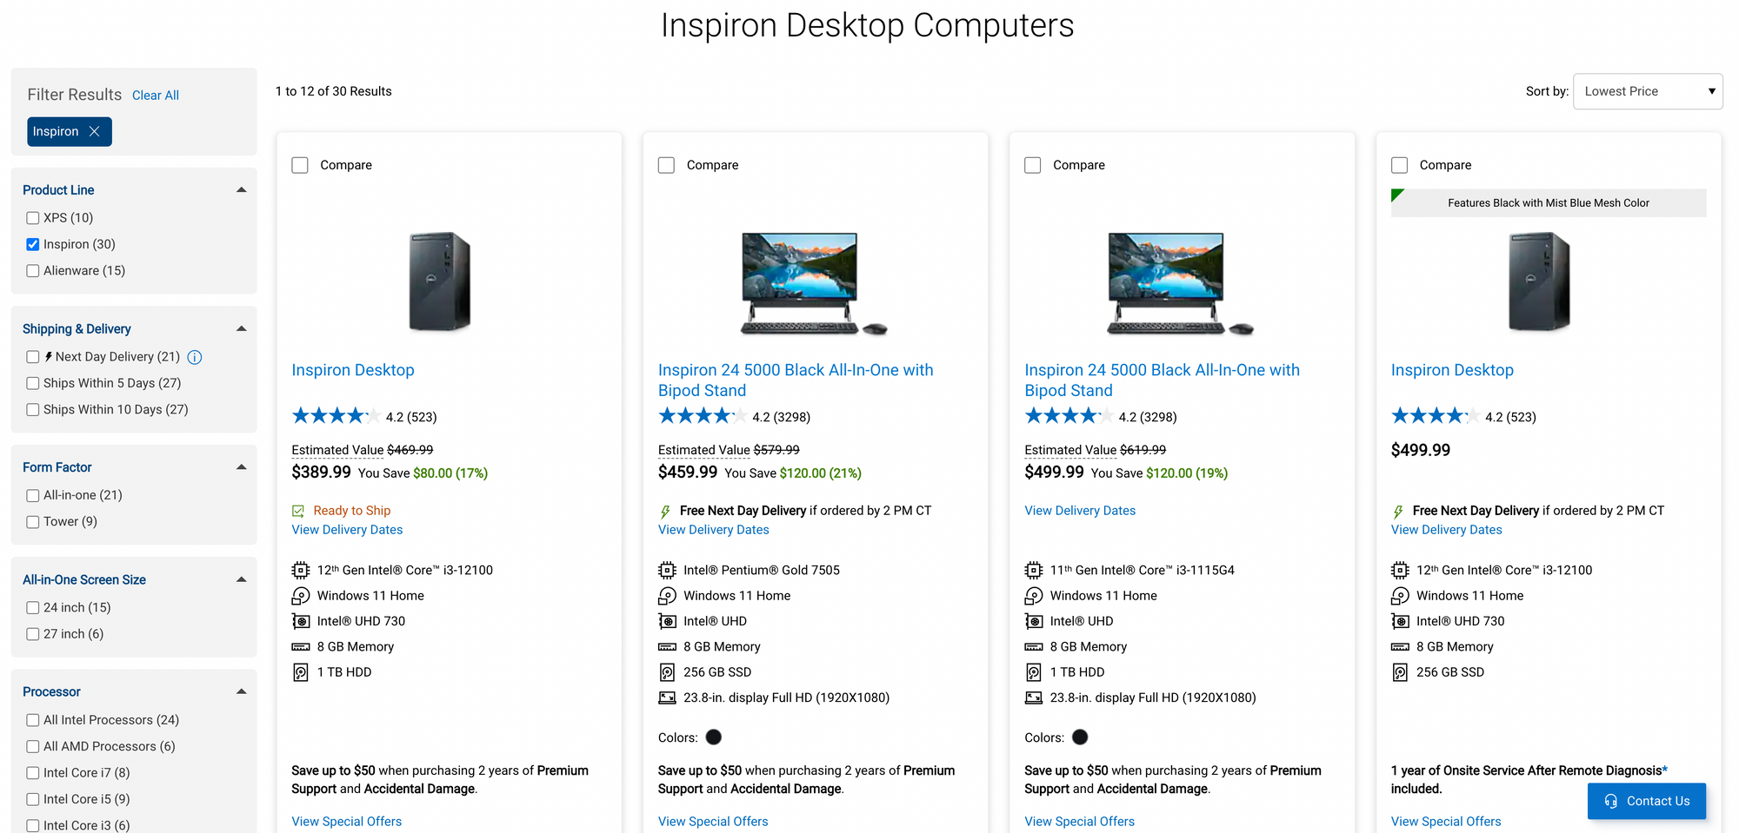The image size is (1739, 833).
Task: Select the black color swatch on the $459.99 All-In-One
Action: 714,737
